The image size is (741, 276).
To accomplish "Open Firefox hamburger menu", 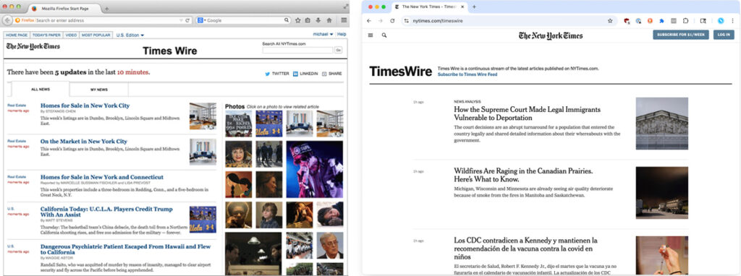I will (x=344, y=20).
